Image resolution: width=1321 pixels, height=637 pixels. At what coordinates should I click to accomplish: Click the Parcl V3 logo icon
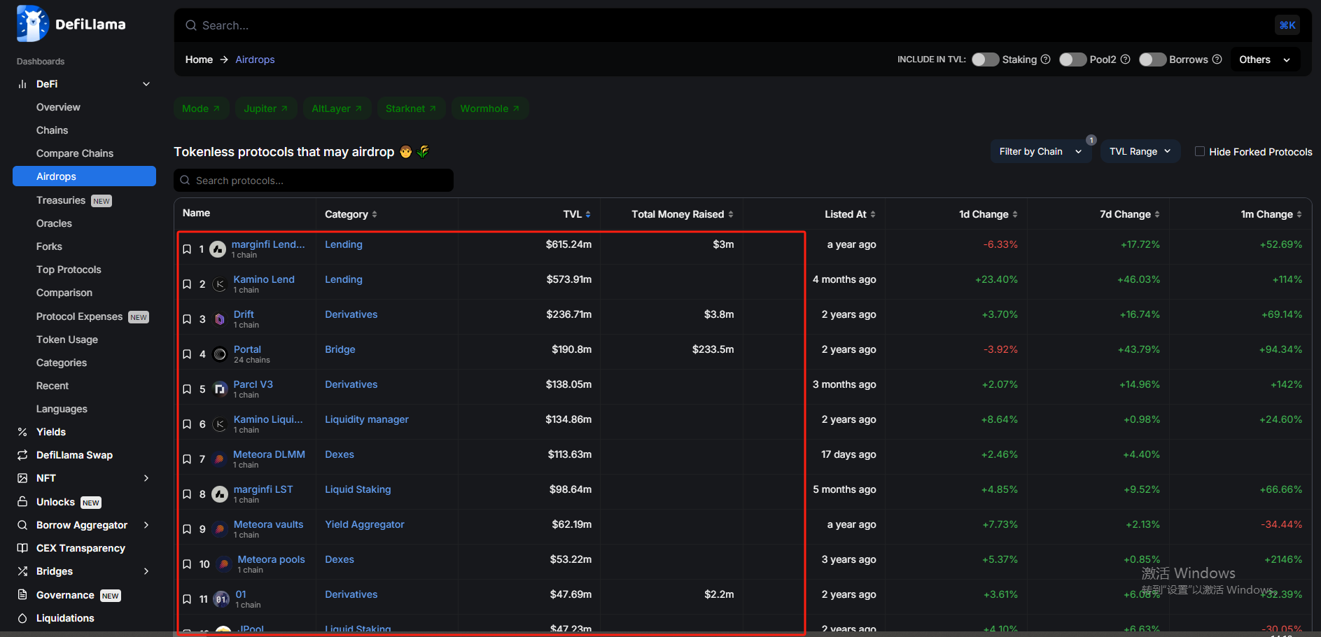pyautogui.click(x=220, y=389)
